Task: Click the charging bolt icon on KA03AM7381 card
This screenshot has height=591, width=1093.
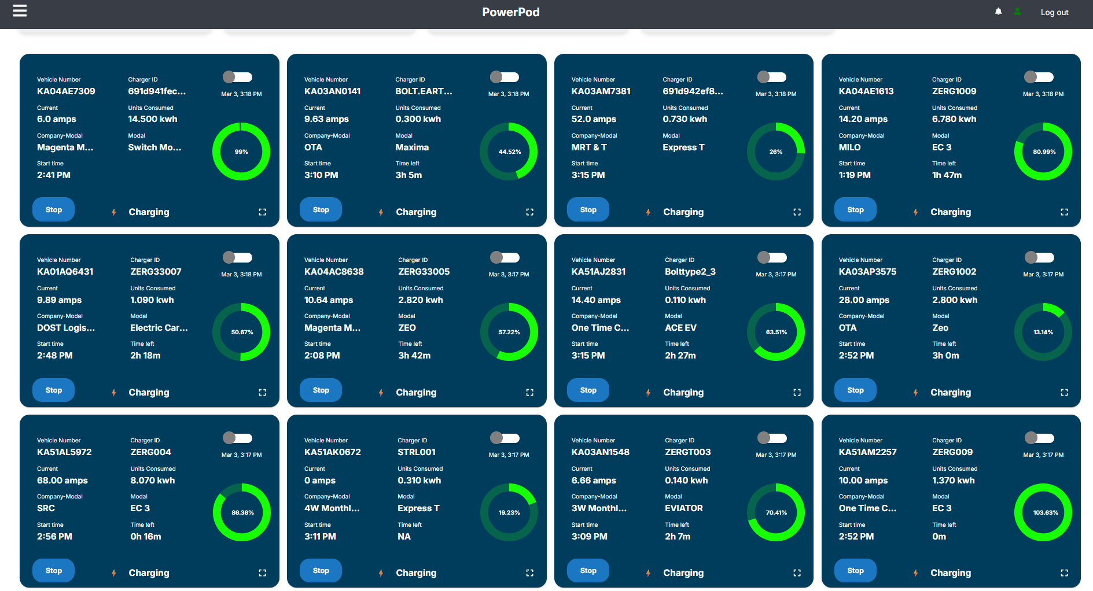Action: coord(648,212)
